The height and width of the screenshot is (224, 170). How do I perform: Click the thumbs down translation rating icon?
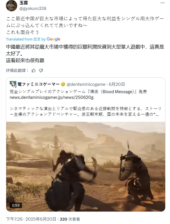[41, 71]
